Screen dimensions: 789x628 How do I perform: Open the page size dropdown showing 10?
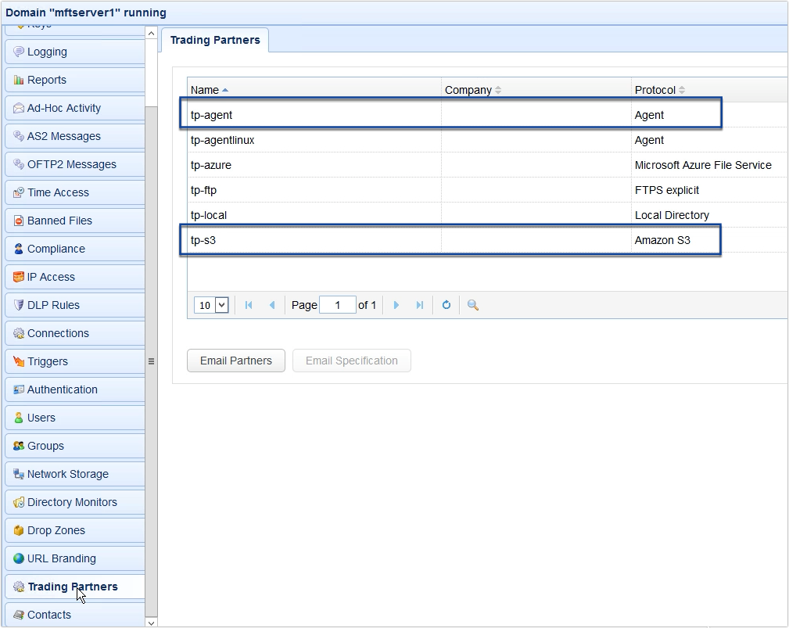[211, 305]
